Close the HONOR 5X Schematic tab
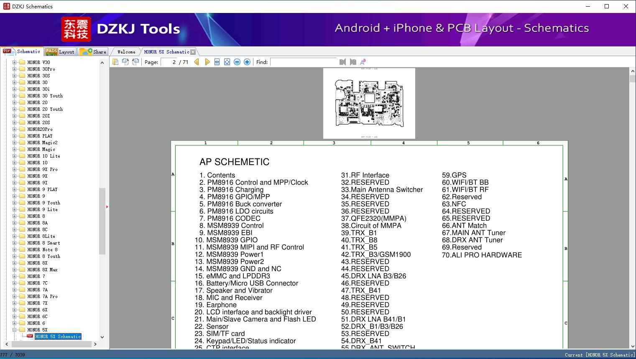 [193, 52]
